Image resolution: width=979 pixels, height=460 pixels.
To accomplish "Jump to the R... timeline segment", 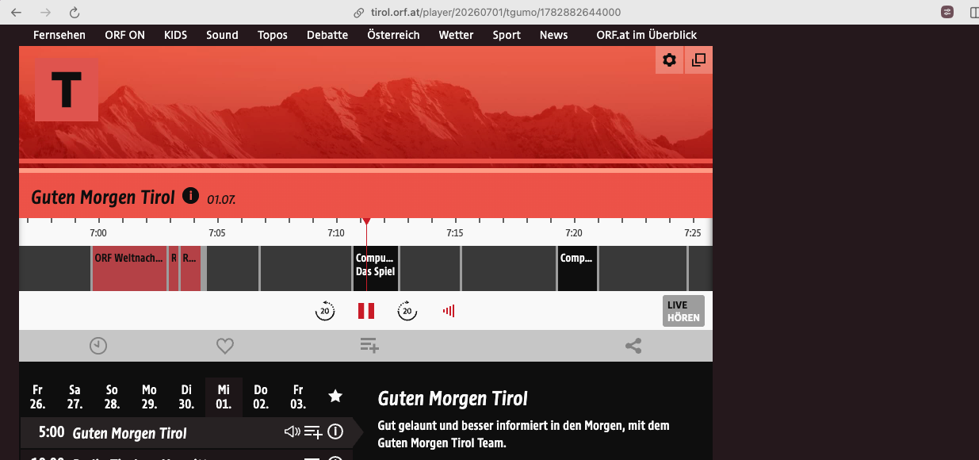I will (x=189, y=268).
